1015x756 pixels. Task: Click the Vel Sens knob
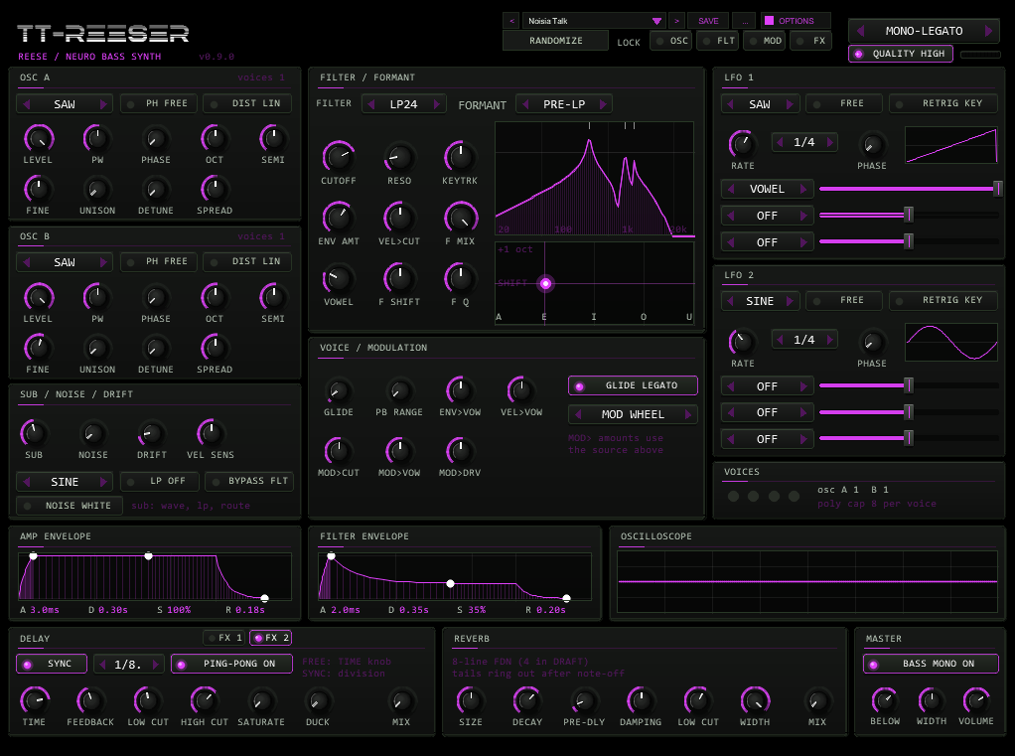(211, 434)
